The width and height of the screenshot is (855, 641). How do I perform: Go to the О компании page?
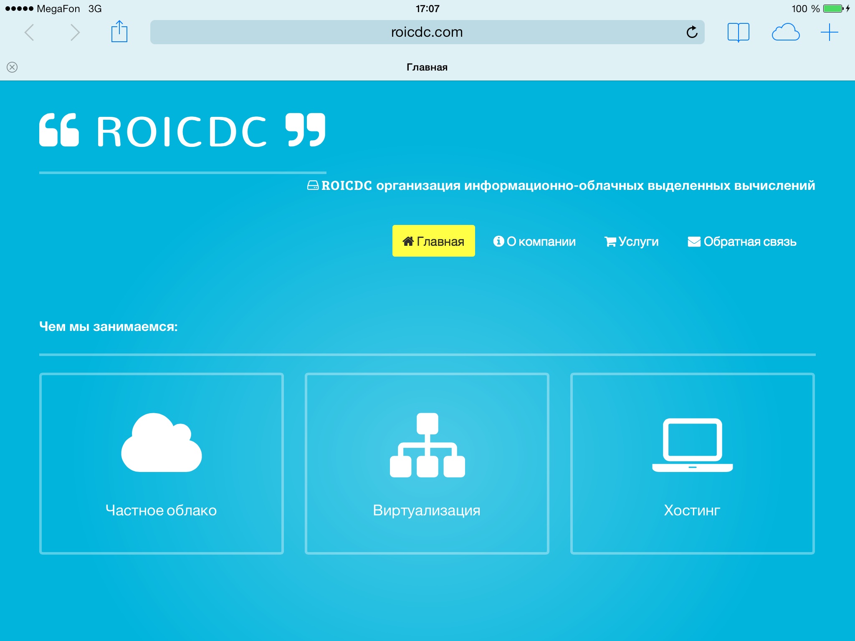[x=534, y=241]
